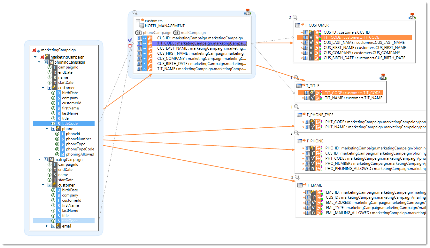Select customerId under mailingCampaign customer
The height and width of the screenshot is (248, 430).
tap(72, 200)
